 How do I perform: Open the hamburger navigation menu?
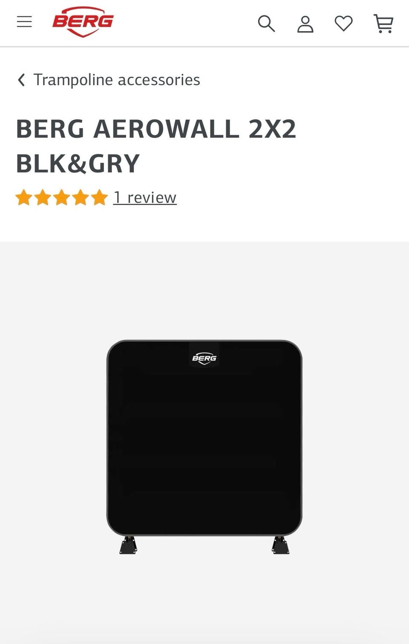[x=24, y=22]
